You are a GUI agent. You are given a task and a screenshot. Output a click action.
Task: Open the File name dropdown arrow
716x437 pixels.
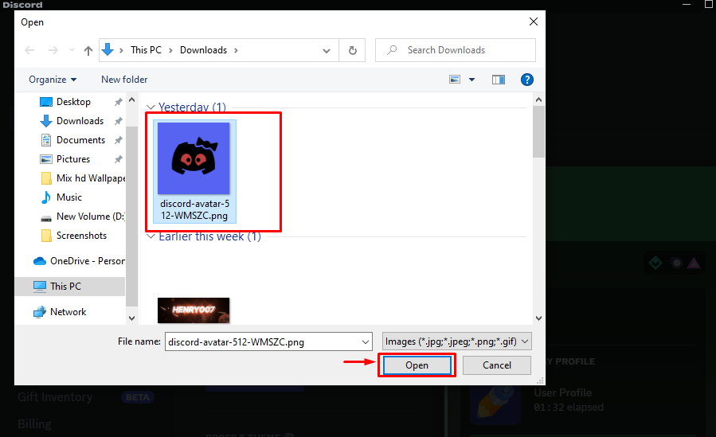(366, 342)
